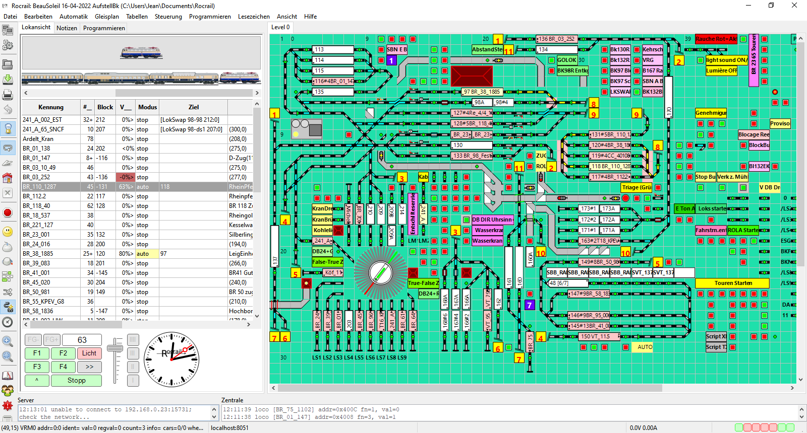Click the green block grid icon
The width and height of the screenshot is (807, 433).
pos(8,276)
